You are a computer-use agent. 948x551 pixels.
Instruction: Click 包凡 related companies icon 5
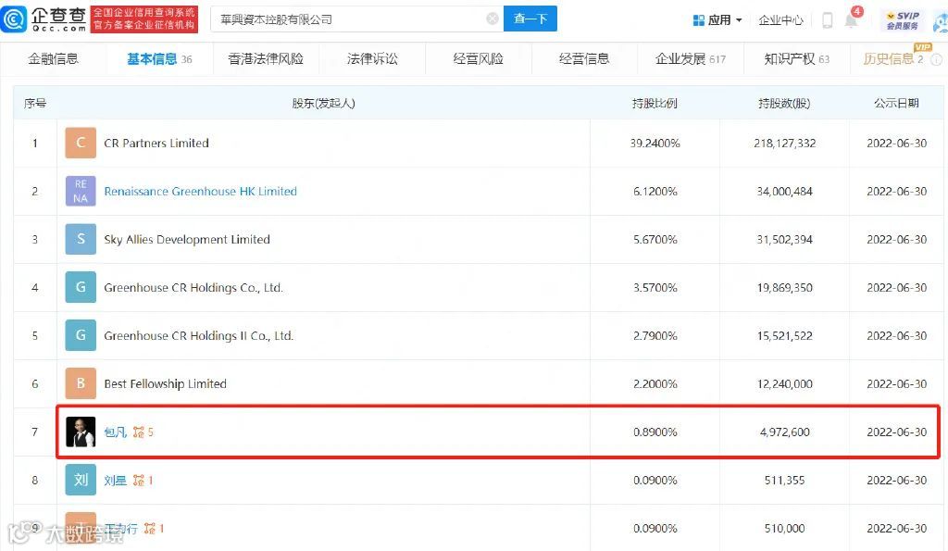pyautogui.click(x=143, y=432)
